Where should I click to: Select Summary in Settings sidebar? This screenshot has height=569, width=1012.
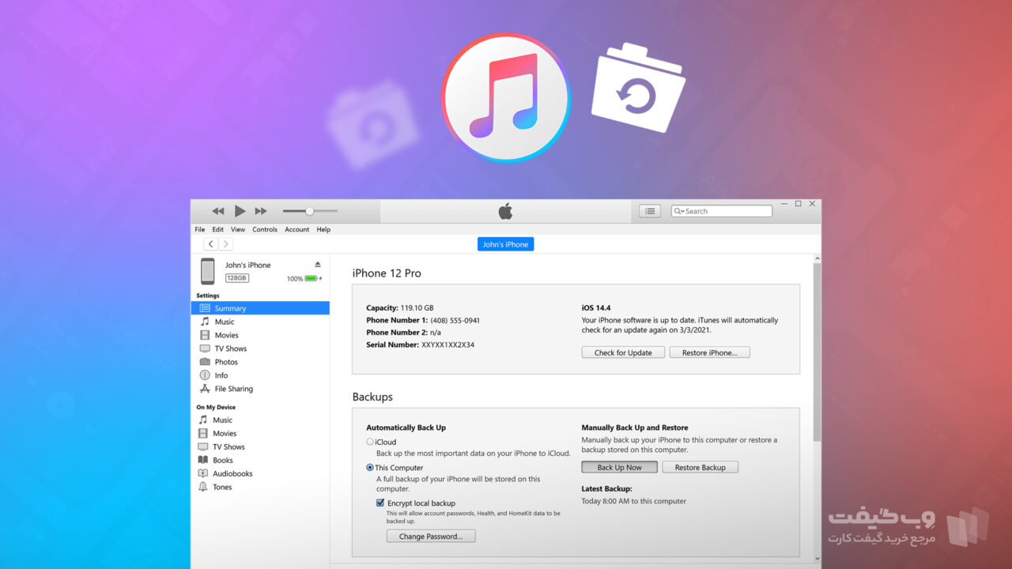pyautogui.click(x=260, y=308)
